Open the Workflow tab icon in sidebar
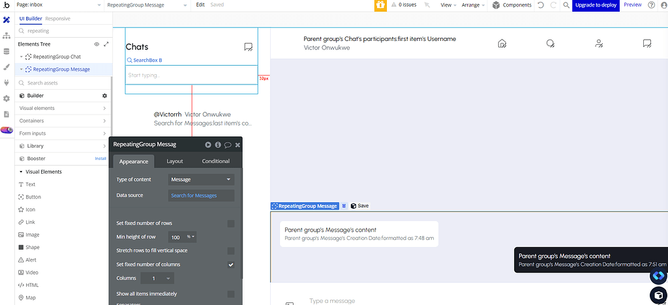 click(x=7, y=36)
